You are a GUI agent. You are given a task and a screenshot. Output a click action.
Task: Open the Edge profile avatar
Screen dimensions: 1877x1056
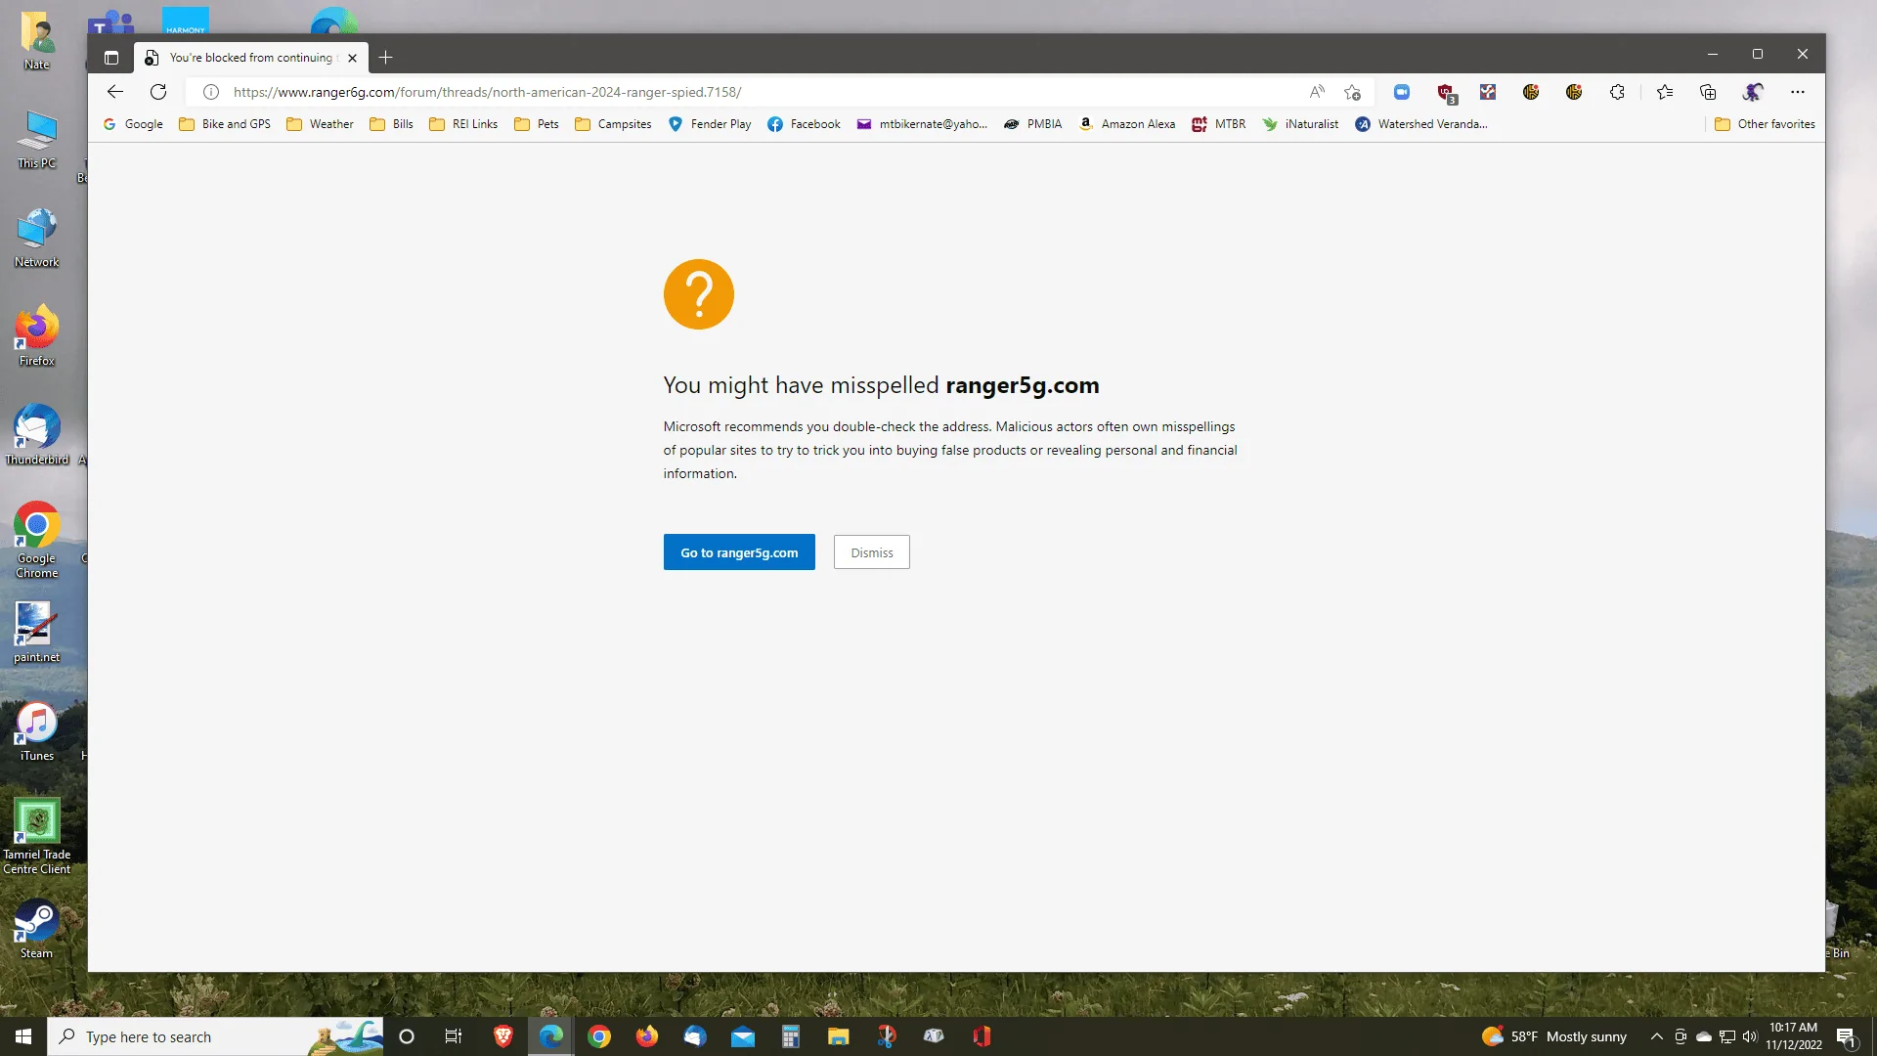click(1753, 92)
